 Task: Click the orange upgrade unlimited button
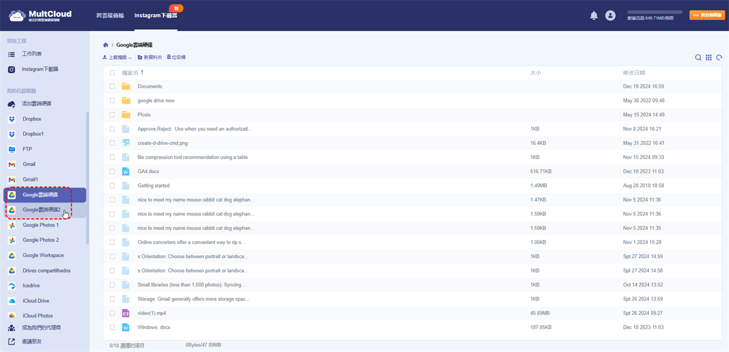[706, 15]
